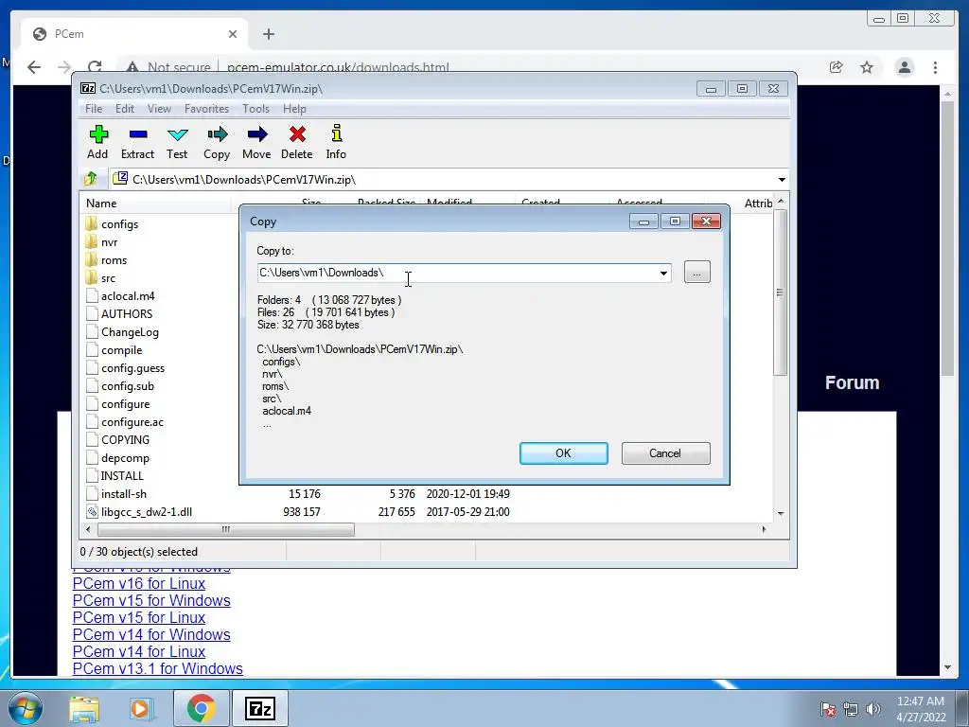Cancel the Copy dialog
Viewport: 969px width, 727px height.
click(x=665, y=453)
